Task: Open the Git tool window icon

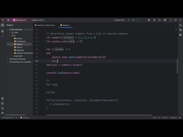Action: click(3, 113)
